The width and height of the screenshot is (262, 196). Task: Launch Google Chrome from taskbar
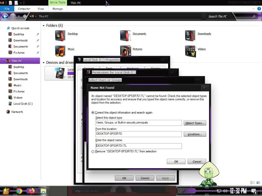[x=19, y=191]
